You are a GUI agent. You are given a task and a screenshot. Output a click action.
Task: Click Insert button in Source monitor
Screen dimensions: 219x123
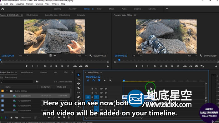click(x=75, y=66)
